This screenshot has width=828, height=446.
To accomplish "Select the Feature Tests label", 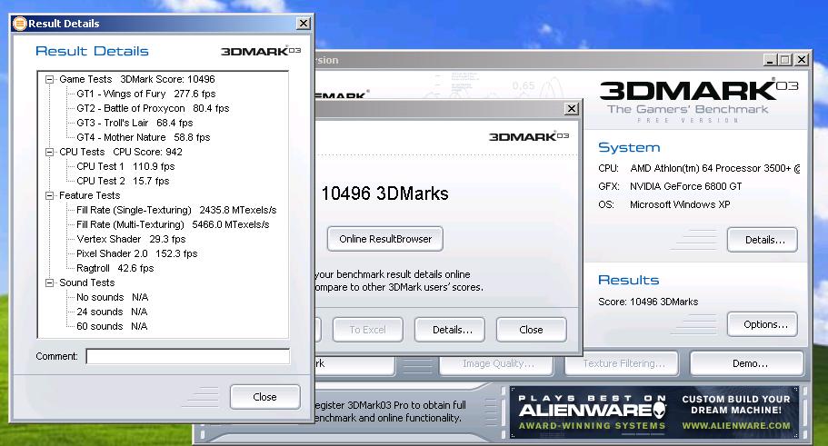I will coord(90,195).
